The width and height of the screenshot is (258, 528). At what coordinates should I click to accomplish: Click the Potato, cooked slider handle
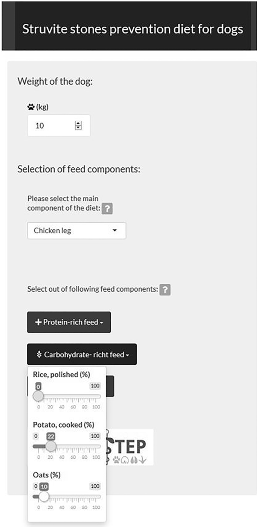click(x=51, y=446)
